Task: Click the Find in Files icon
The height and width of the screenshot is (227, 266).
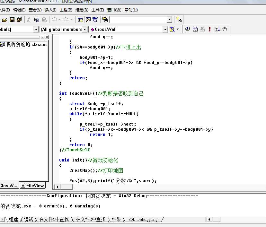Action: click(105, 20)
